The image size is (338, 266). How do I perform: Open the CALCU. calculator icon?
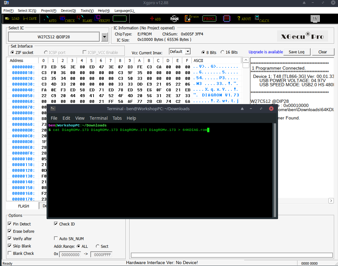click(x=262, y=19)
